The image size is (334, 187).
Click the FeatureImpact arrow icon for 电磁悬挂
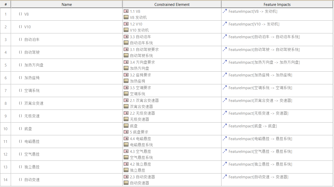tap(225, 139)
